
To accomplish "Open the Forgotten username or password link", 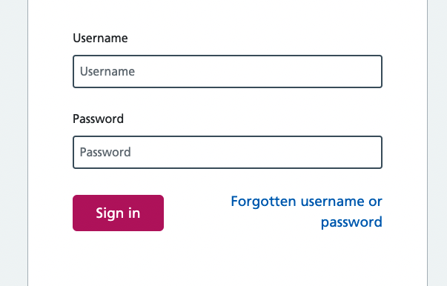I will [306, 212].
